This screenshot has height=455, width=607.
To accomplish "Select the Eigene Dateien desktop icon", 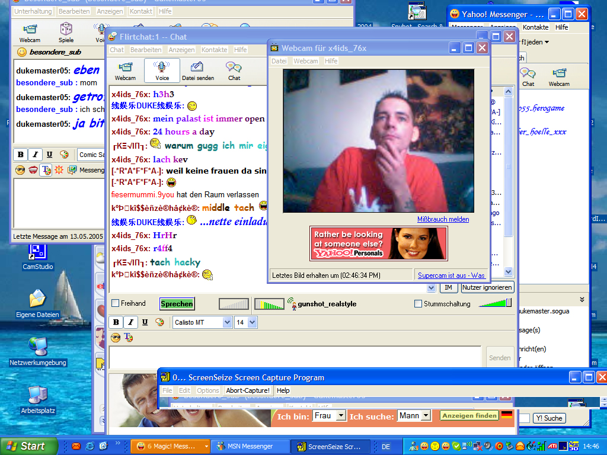I will pyautogui.click(x=37, y=304).
